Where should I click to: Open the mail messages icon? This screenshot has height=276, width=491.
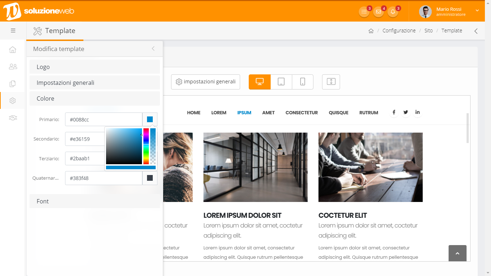[378, 11]
